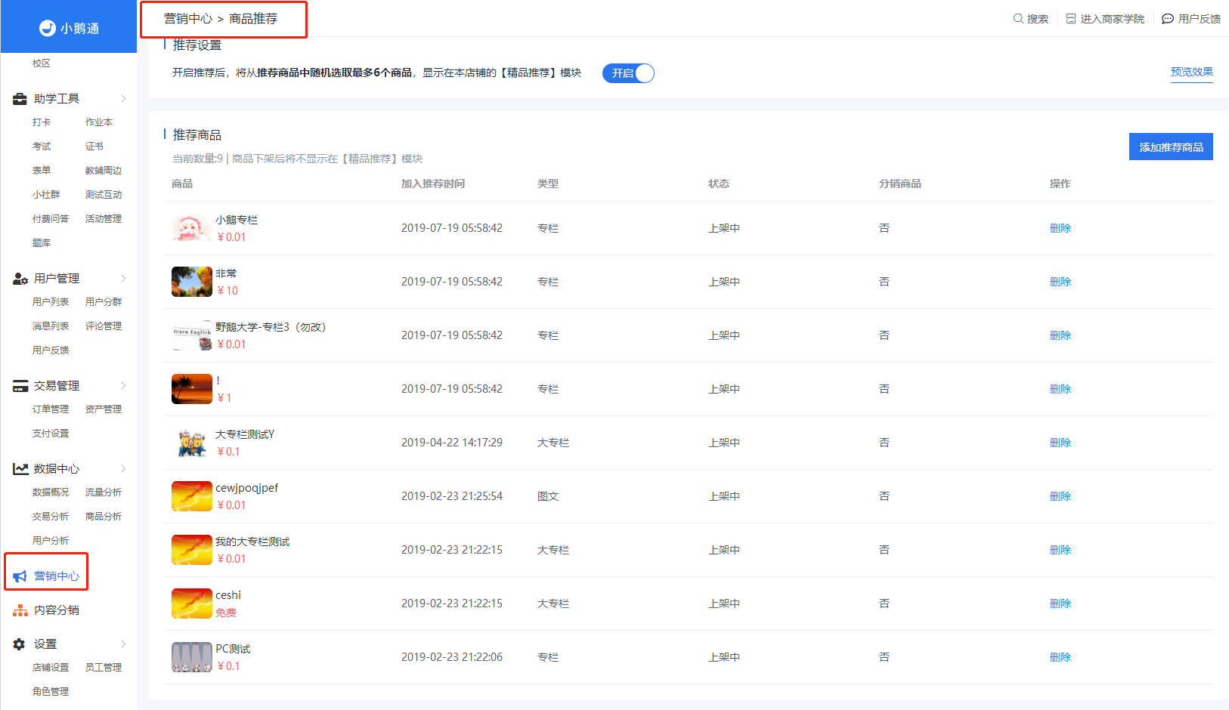
Task: Delete the 小鹅专栏 recommended item
Action: (1060, 228)
